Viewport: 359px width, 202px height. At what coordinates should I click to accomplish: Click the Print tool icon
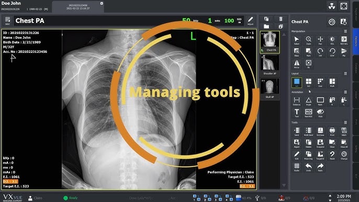pyautogui.click(x=332, y=132)
